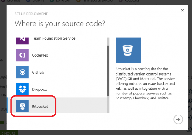
Task: Click the info icon at right edge
Action: tap(190, 92)
